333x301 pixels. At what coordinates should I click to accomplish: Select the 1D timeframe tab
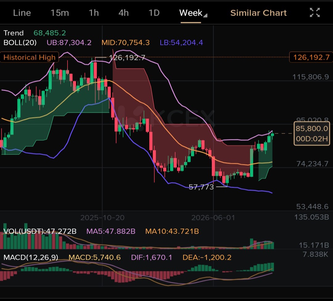coord(154,13)
